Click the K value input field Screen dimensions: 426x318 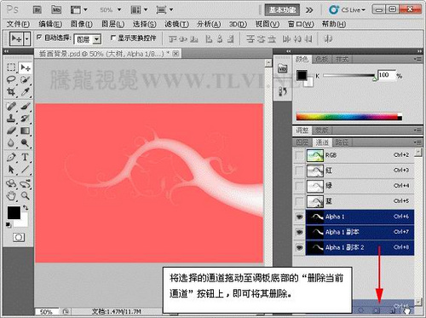(x=386, y=75)
